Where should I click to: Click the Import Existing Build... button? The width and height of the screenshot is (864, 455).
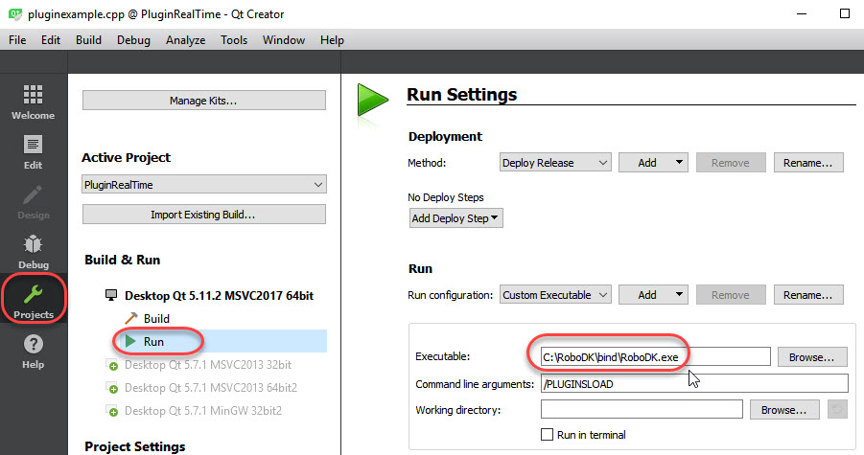tap(204, 215)
